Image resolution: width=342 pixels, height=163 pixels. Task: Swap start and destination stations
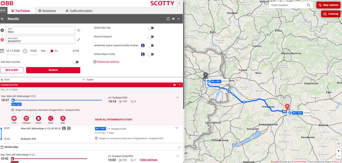pyautogui.click(x=79, y=40)
